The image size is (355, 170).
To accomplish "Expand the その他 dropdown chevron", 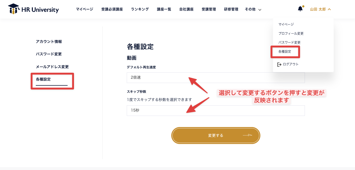I will click(x=260, y=10).
